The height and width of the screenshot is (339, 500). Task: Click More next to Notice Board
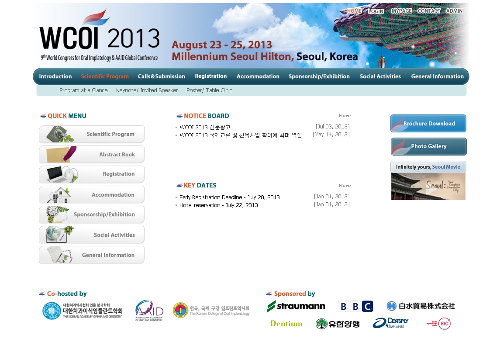coord(345,115)
